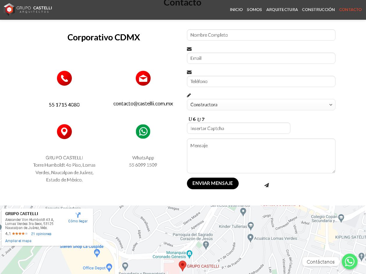Click the Acuática Lomas Verdes map pin
Image resolution: width=366 pixels, height=274 pixels.
point(250,238)
